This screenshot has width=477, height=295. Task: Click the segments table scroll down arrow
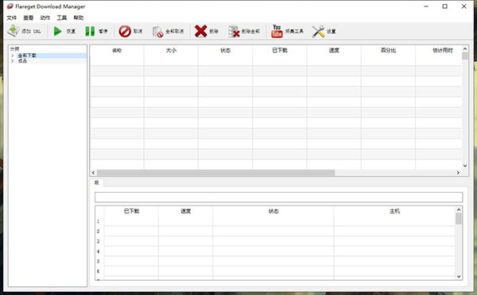pyautogui.click(x=459, y=277)
